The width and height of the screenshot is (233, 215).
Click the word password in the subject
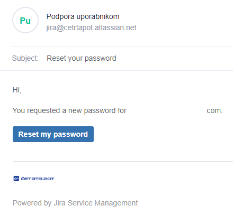[x=101, y=59]
